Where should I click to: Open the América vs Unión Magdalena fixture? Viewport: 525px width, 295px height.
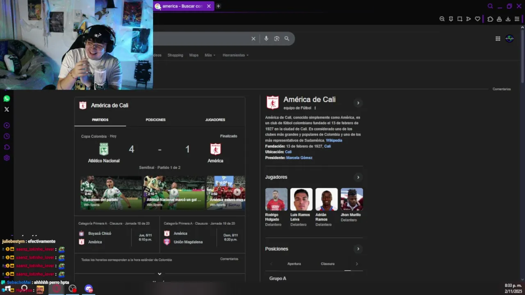(x=202, y=235)
